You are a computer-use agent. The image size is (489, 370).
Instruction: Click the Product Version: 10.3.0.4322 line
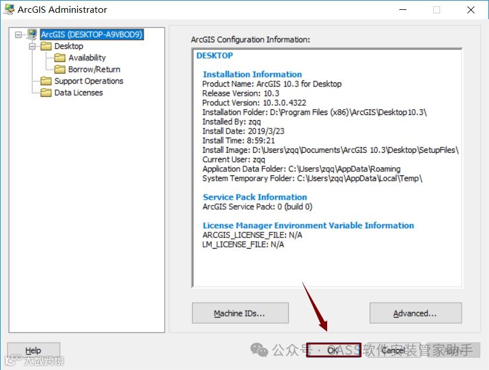(254, 103)
